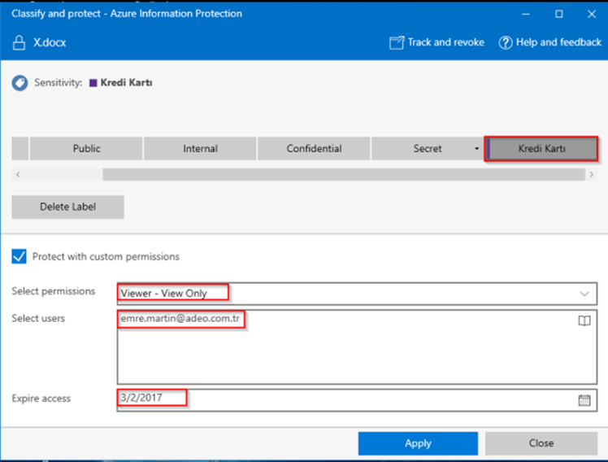
Task: Minimize the Azure Information Protection window
Action: point(526,14)
